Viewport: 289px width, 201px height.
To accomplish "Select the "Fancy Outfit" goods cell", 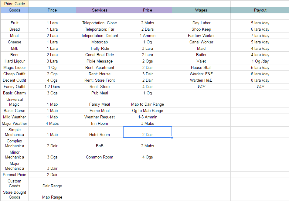I will coord(15,87).
